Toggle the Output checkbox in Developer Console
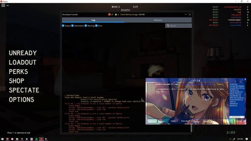Screen dimensions: 251x141 pos(63,25)
